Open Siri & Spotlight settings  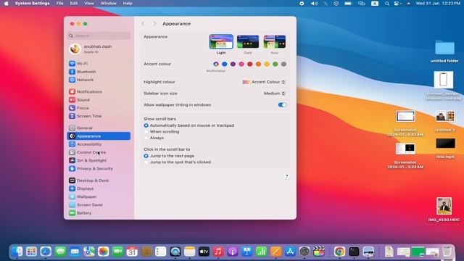pyautogui.click(x=99, y=160)
